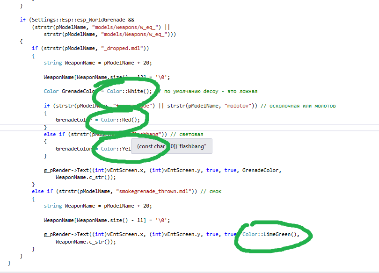Click Color::White() in the GrenadeColor declaration

click(129, 91)
